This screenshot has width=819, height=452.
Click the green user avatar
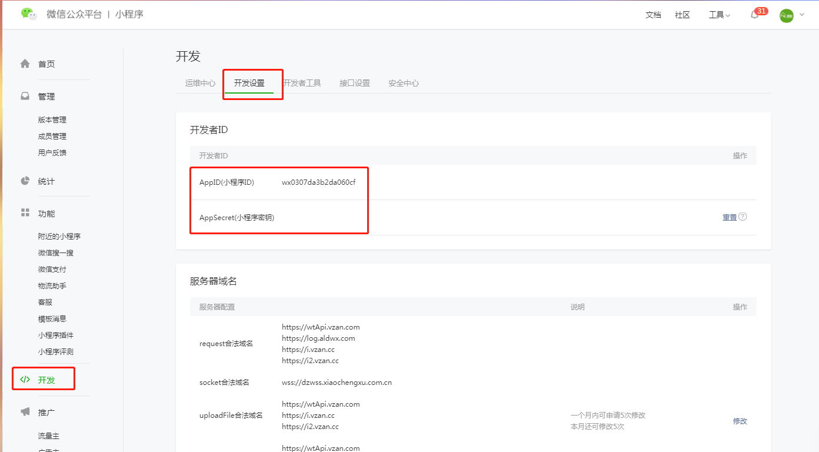coord(786,16)
